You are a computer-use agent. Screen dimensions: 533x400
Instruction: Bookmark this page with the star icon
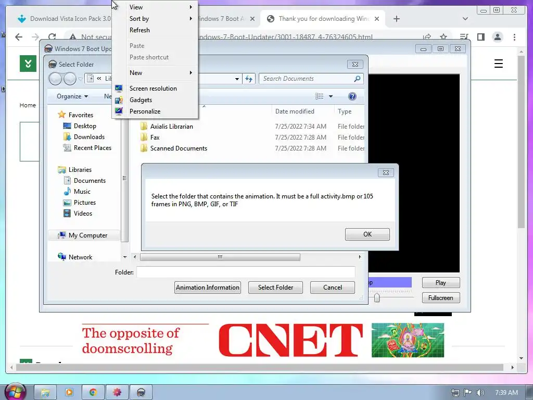click(443, 37)
